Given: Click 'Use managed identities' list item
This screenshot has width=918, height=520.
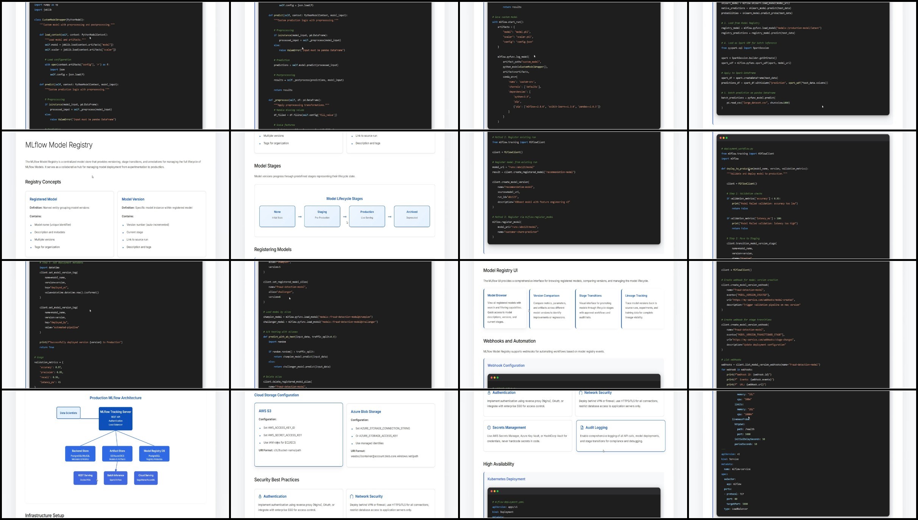Looking at the screenshot, I should [x=369, y=443].
